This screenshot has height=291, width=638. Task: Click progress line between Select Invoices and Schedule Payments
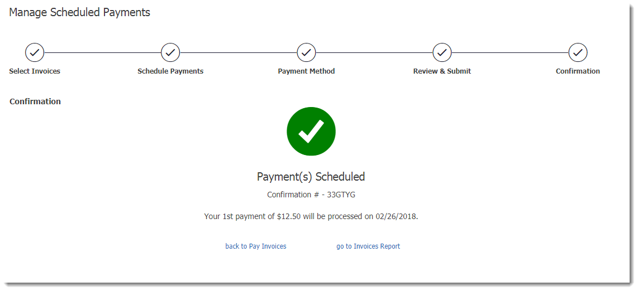coord(103,52)
